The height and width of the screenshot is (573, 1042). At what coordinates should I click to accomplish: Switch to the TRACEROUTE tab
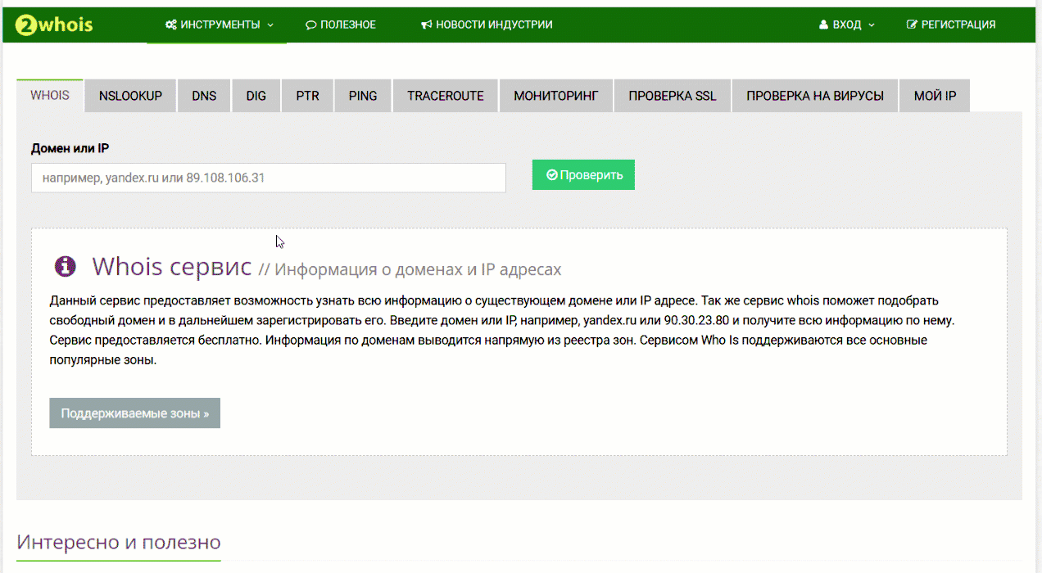coord(446,96)
